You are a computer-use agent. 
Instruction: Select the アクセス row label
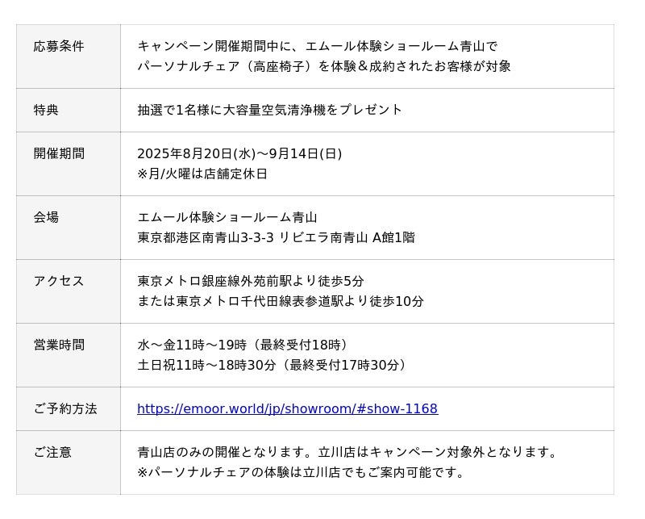click(x=59, y=282)
